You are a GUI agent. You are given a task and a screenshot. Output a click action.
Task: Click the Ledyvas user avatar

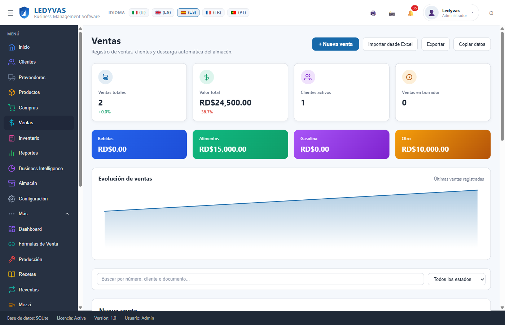click(431, 13)
